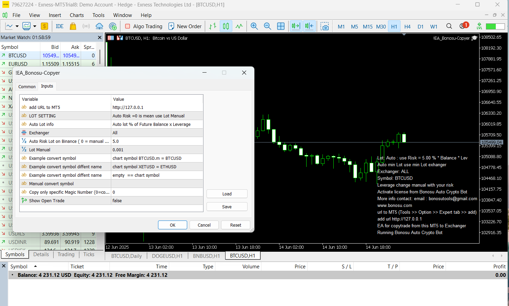The width and height of the screenshot is (509, 306).
Task: Open the Market shopping bag icon
Action: coord(73,26)
